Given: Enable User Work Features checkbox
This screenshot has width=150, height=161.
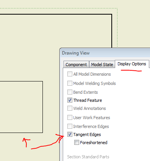Looking at the screenshot, I should tap(70, 117).
